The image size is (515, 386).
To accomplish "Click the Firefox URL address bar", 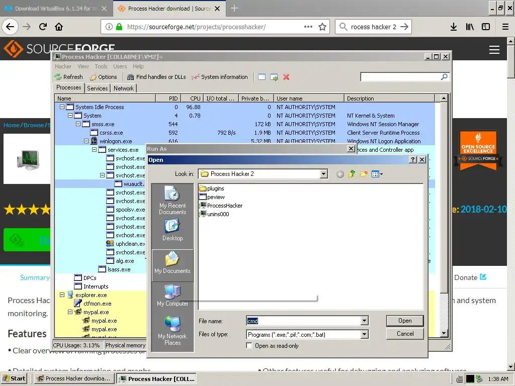I will [x=215, y=27].
